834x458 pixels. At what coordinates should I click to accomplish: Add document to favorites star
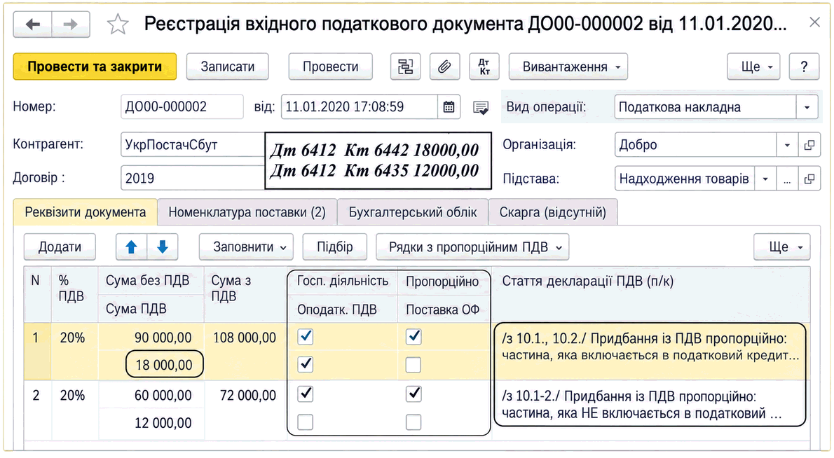[x=118, y=25]
